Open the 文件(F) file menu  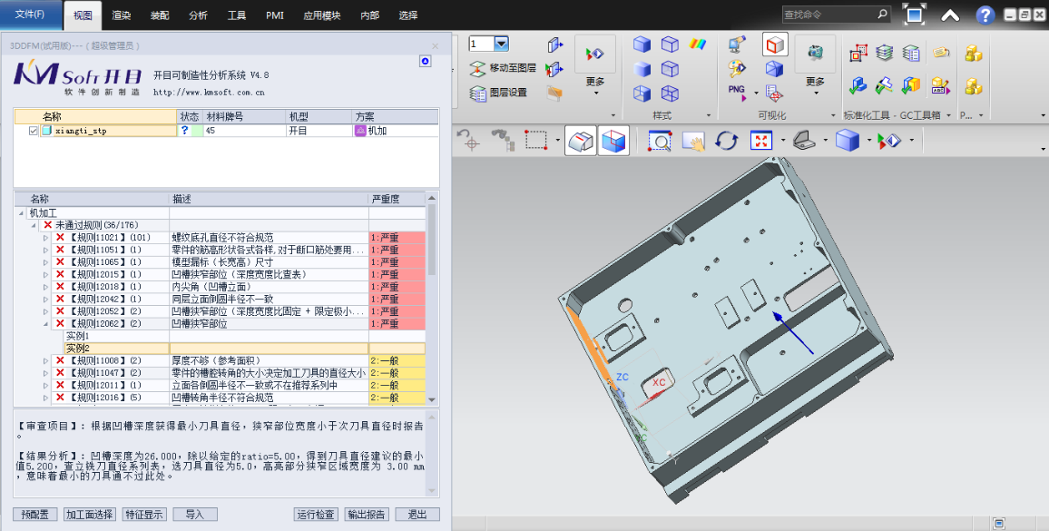coord(31,15)
